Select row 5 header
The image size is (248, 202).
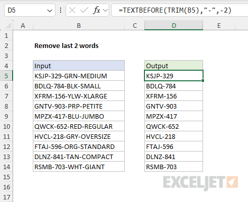(x=7, y=76)
